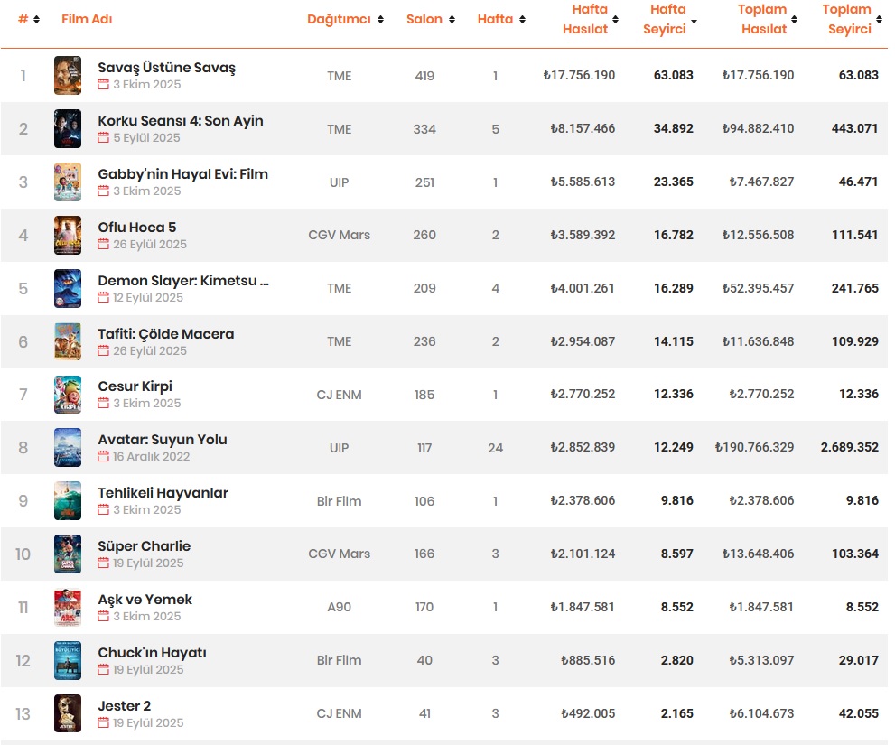The image size is (895, 745).
Task: Sort by Hafta column arrows
Action: pyautogui.click(x=522, y=19)
